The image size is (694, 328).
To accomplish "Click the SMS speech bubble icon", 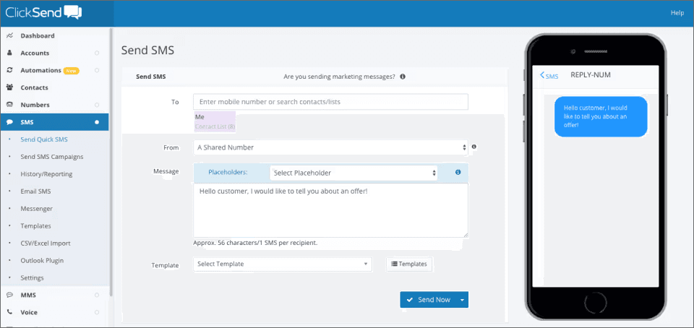I will tap(9, 122).
